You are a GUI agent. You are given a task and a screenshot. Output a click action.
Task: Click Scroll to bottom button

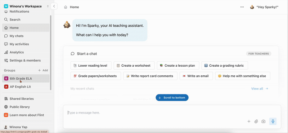(x=172, y=97)
